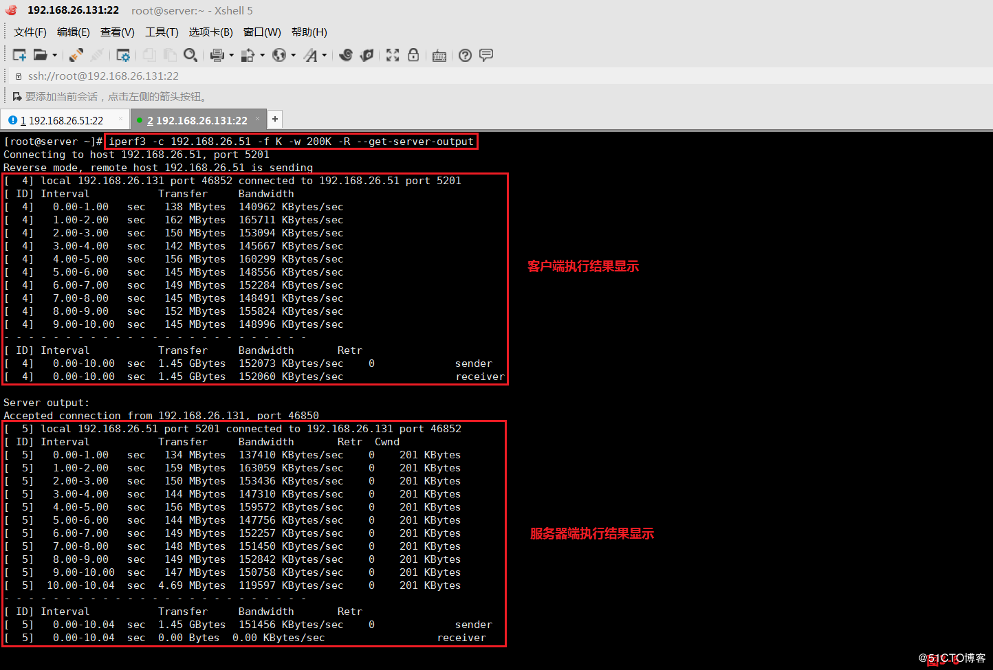
Task: Click the Lock Screen padlock icon
Action: (x=413, y=55)
